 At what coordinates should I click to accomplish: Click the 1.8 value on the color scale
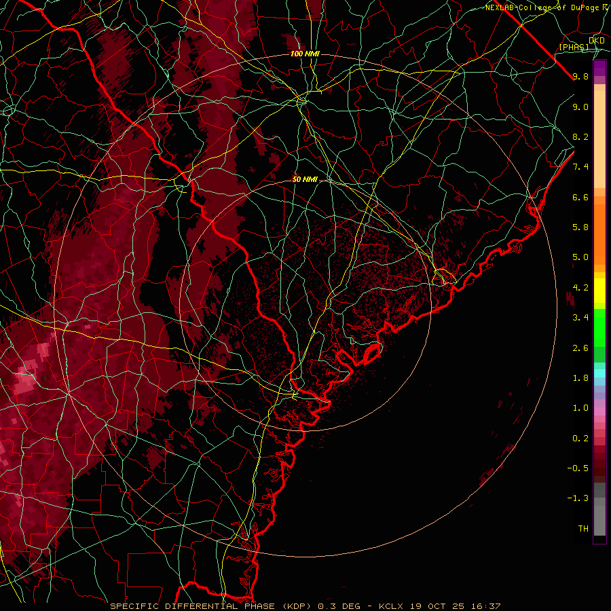click(x=580, y=378)
